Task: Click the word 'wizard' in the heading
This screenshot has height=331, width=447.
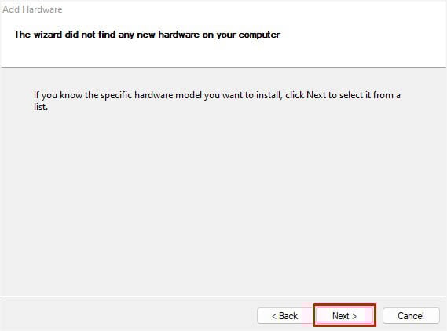Action: (x=48, y=35)
